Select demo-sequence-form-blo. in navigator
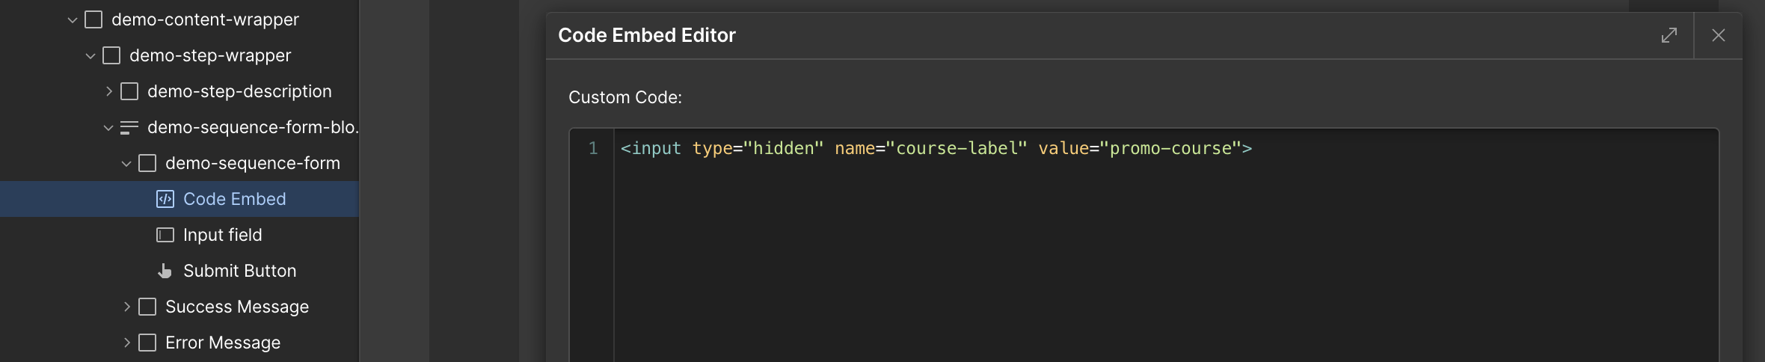The image size is (1765, 362). click(253, 127)
